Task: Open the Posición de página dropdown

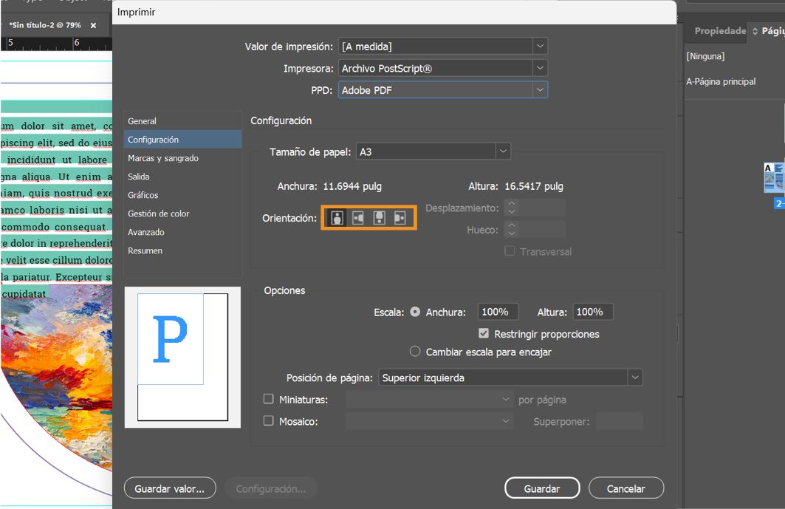Action: tap(510, 378)
